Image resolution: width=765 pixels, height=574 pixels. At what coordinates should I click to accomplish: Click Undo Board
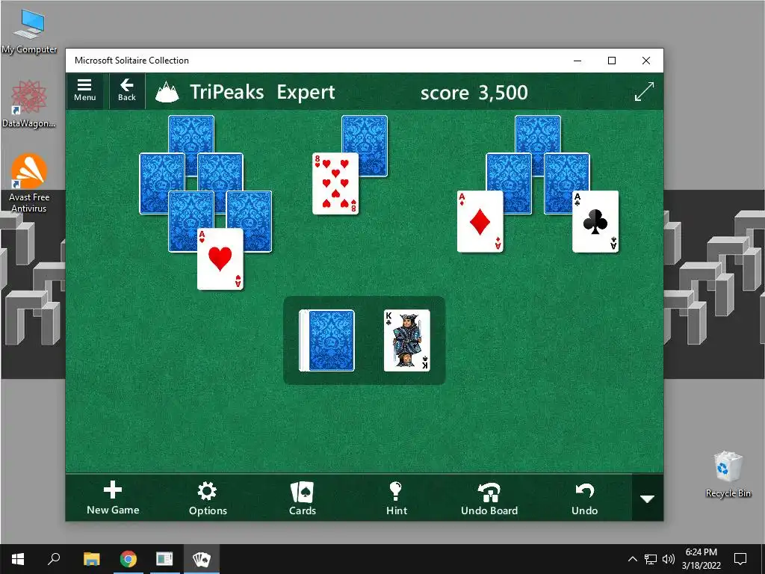click(489, 498)
